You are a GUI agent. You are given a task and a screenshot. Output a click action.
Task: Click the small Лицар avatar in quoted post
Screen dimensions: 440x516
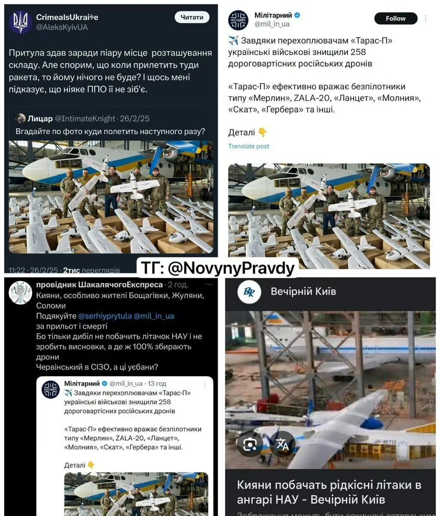click(x=21, y=119)
